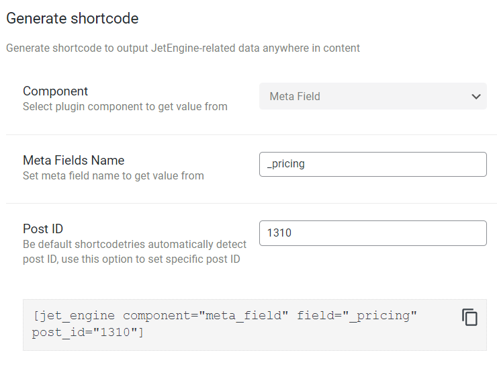
Task: Click field="_pricing" in the shortcode output
Action: pos(357,316)
